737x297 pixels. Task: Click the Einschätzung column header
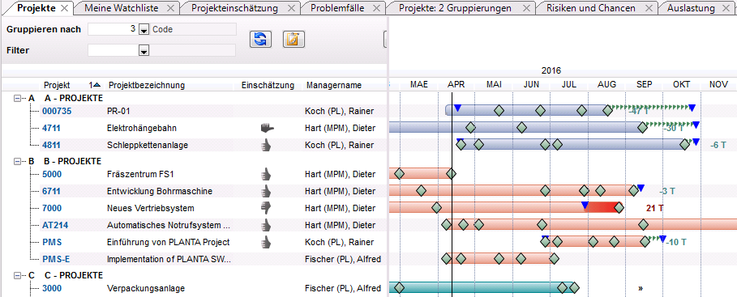tap(268, 85)
